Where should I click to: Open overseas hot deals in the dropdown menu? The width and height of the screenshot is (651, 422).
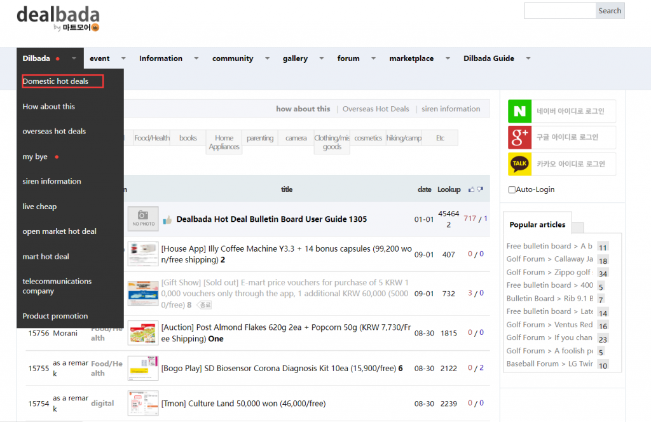coord(54,132)
